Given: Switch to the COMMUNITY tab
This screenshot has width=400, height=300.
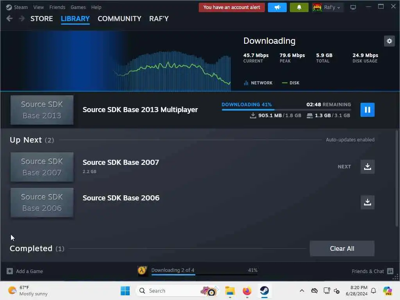Looking at the screenshot, I should tap(120, 19).
